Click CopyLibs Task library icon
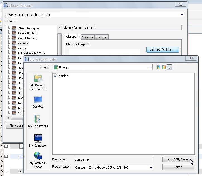 coord(14,38)
